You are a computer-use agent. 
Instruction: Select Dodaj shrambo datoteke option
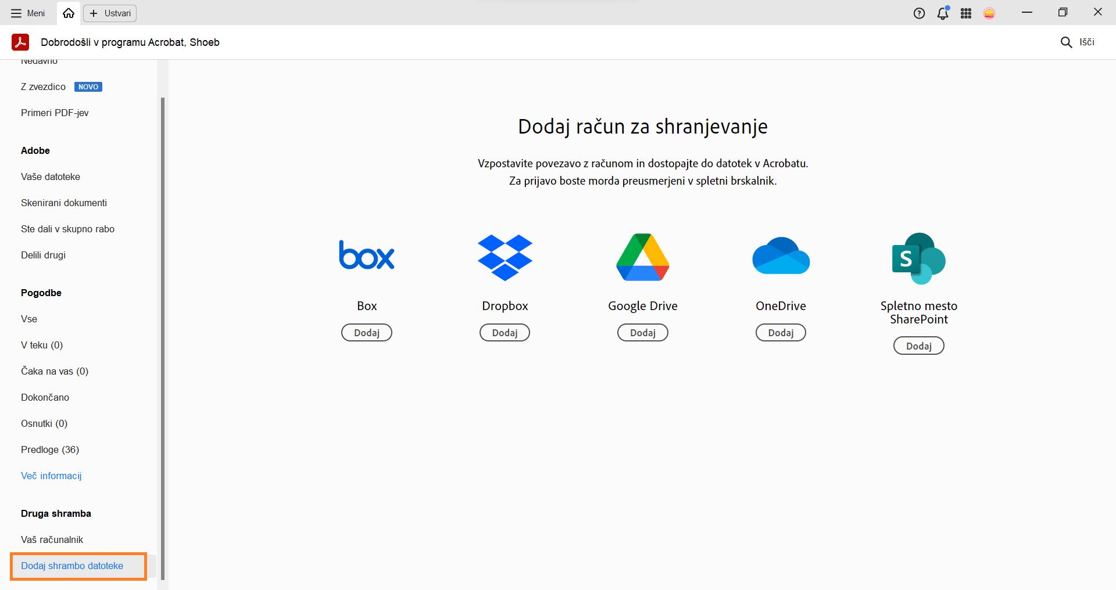point(72,566)
